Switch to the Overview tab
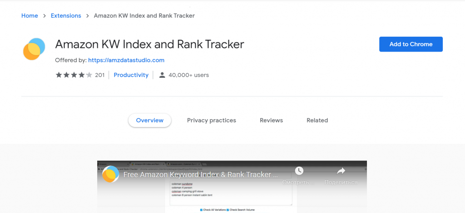The image size is (465, 213). pyautogui.click(x=150, y=120)
